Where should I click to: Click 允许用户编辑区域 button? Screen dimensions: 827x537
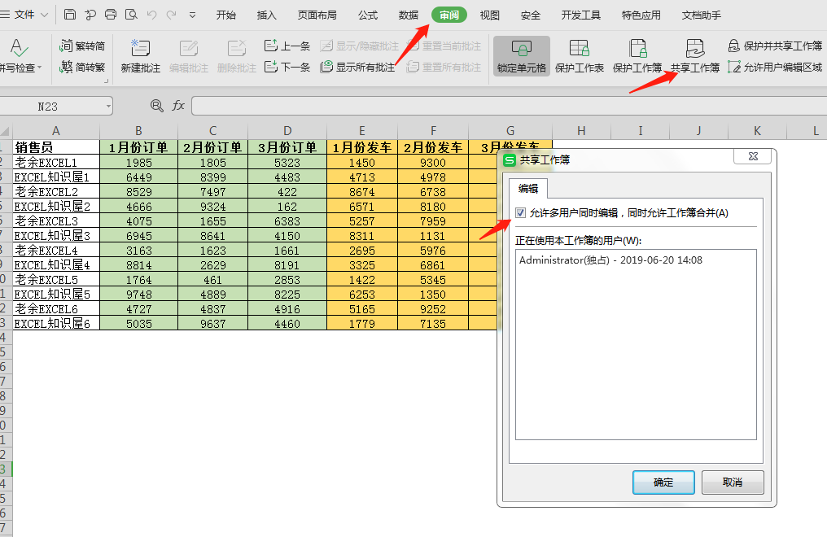775,67
